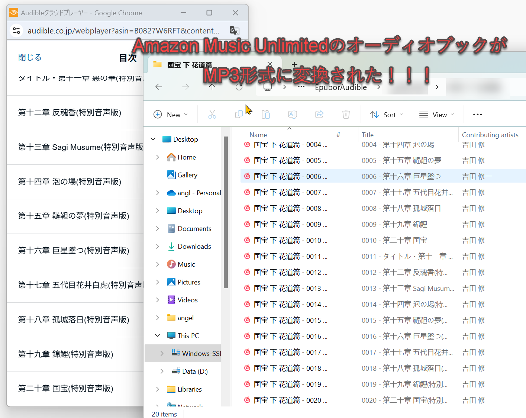
Task: Open the Home folder in navigation pane
Action: tap(187, 157)
